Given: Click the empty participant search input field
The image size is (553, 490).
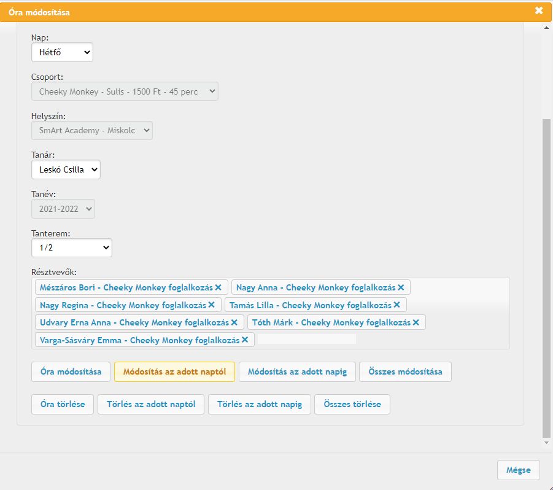Looking at the screenshot, I should pos(307,340).
